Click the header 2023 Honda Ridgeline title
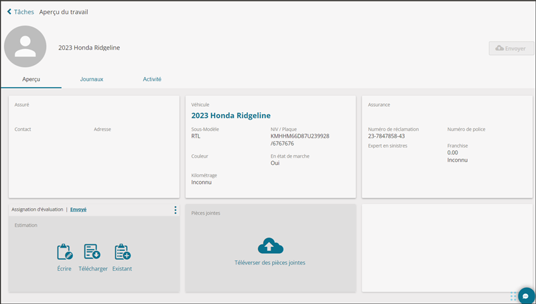Screen dimensions: 536x304 [89, 48]
